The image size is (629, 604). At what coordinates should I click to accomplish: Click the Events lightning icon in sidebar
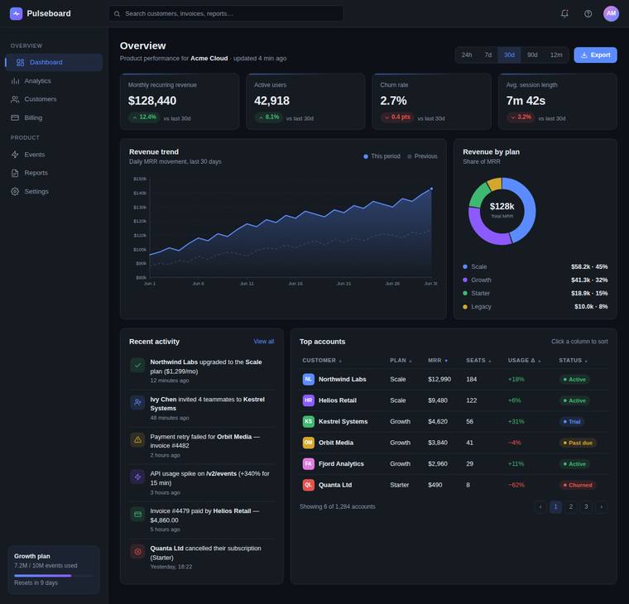tap(15, 155)
